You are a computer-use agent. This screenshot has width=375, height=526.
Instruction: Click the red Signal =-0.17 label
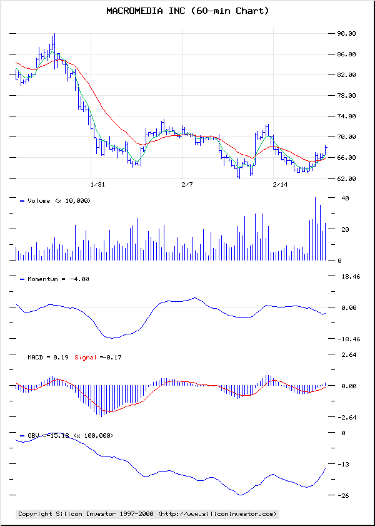(x=98, y=358)
